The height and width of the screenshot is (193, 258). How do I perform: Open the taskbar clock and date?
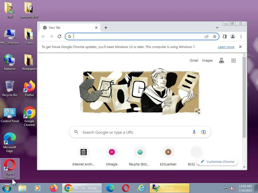pyautogui.click(x=245, y=188)
